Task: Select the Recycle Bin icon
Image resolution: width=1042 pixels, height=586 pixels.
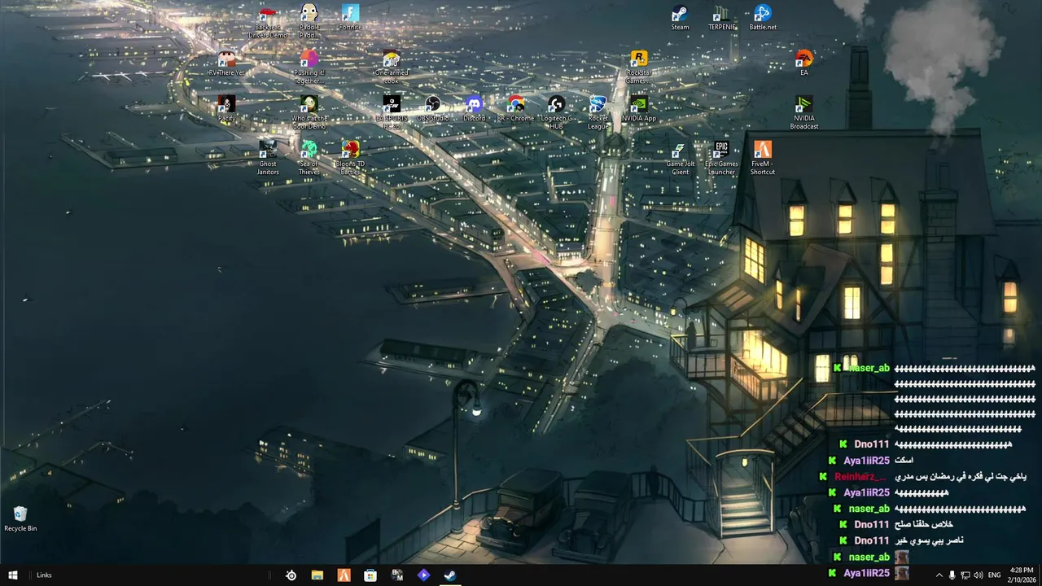Action: pyautogui.click(x=20, y=518)
